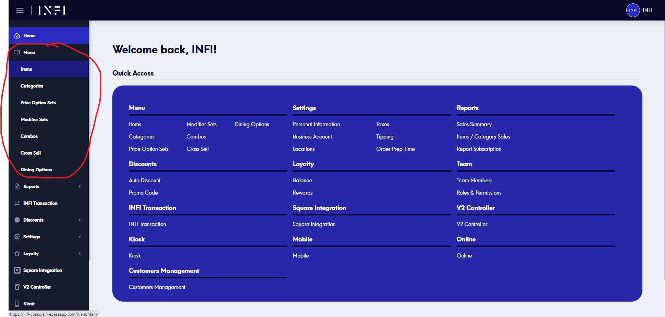The height and width of the screenshot is (317, 665).
Task: Open Combos in the sidebar
Action: pos(49,136)
